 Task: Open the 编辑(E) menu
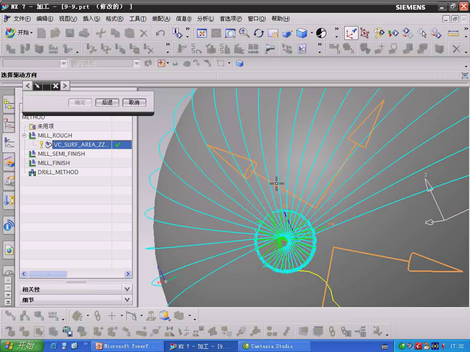tap(45, 19)
